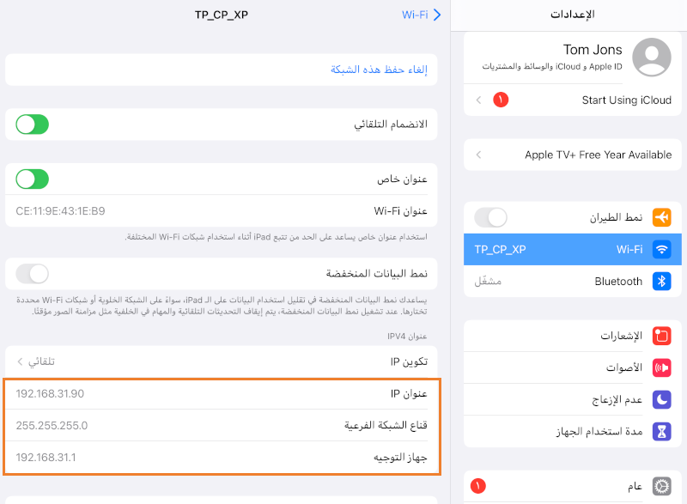Select the Do Not Disturb moon icon
This screenshot has width=687, height=504.
click(x=661, y=398)
